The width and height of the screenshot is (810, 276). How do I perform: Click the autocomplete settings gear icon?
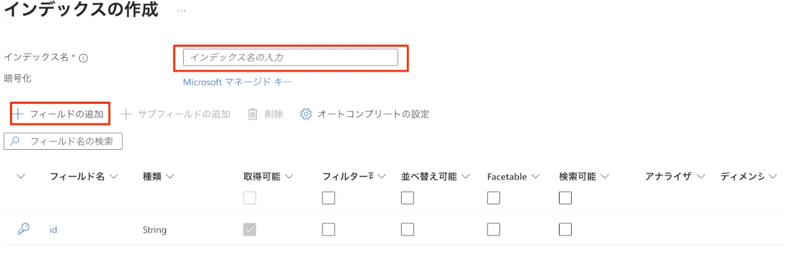click(306, 114)
